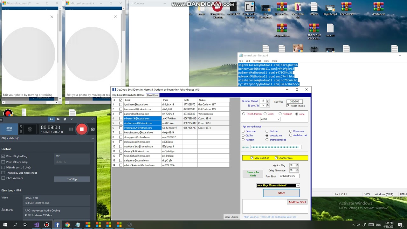This screenshot has height=229, width=407.
Task: Switch to Facebook-icon app on taskbar
Action: pos(57,225)
